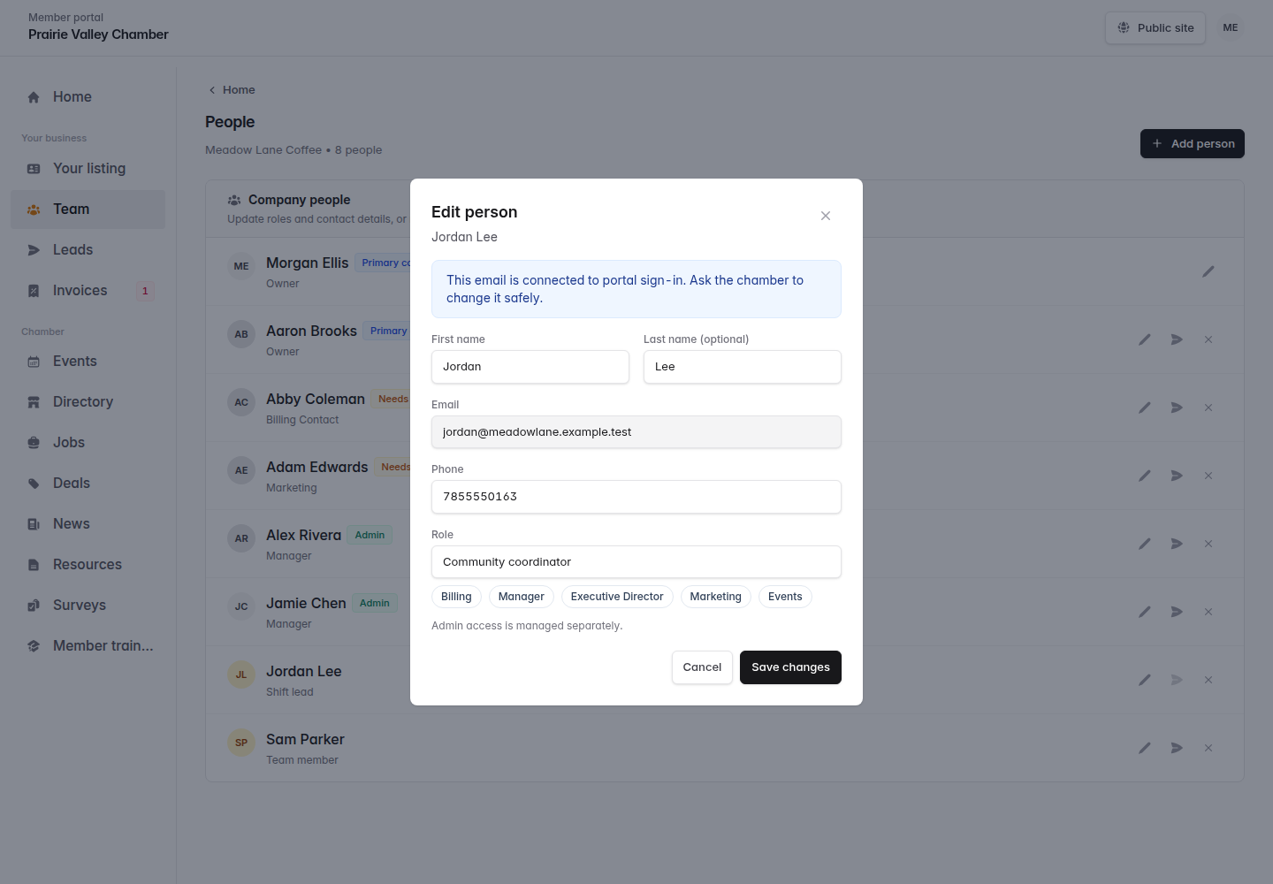Click the Home icon in sidebar
This screenshot has height=884, width=1273.
pyautogui.click(x=34, y=97)
